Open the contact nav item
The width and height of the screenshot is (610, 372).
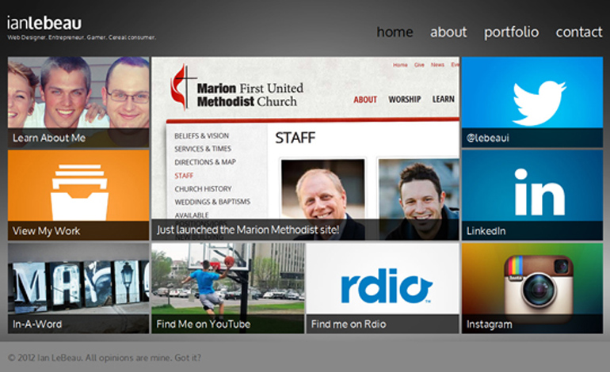point(579,32)
